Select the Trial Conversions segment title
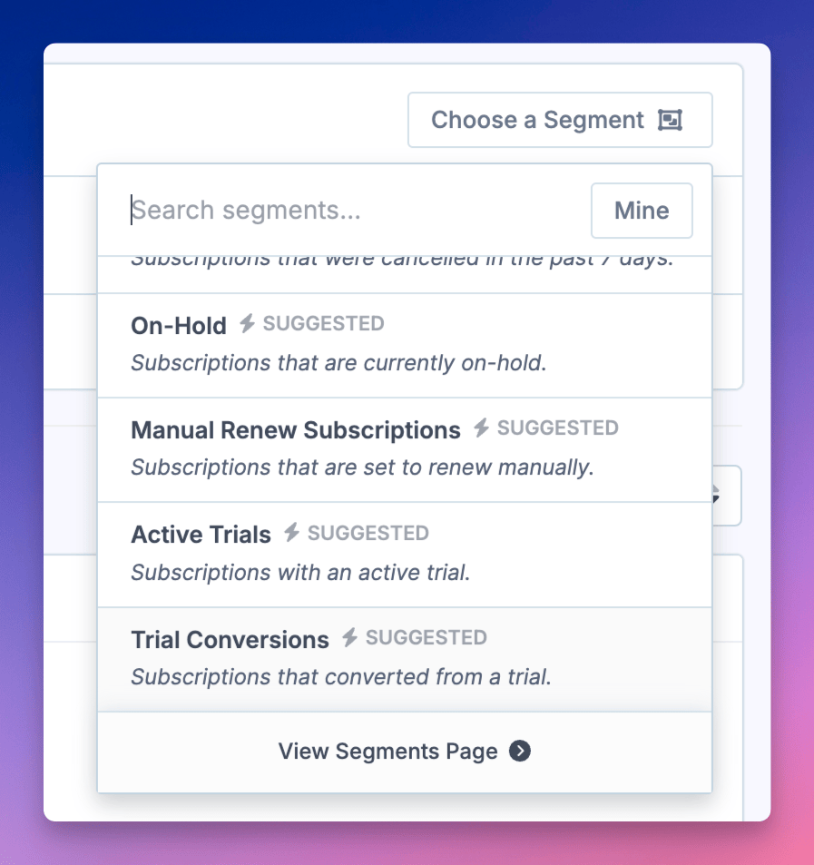 tap(230, 640)
